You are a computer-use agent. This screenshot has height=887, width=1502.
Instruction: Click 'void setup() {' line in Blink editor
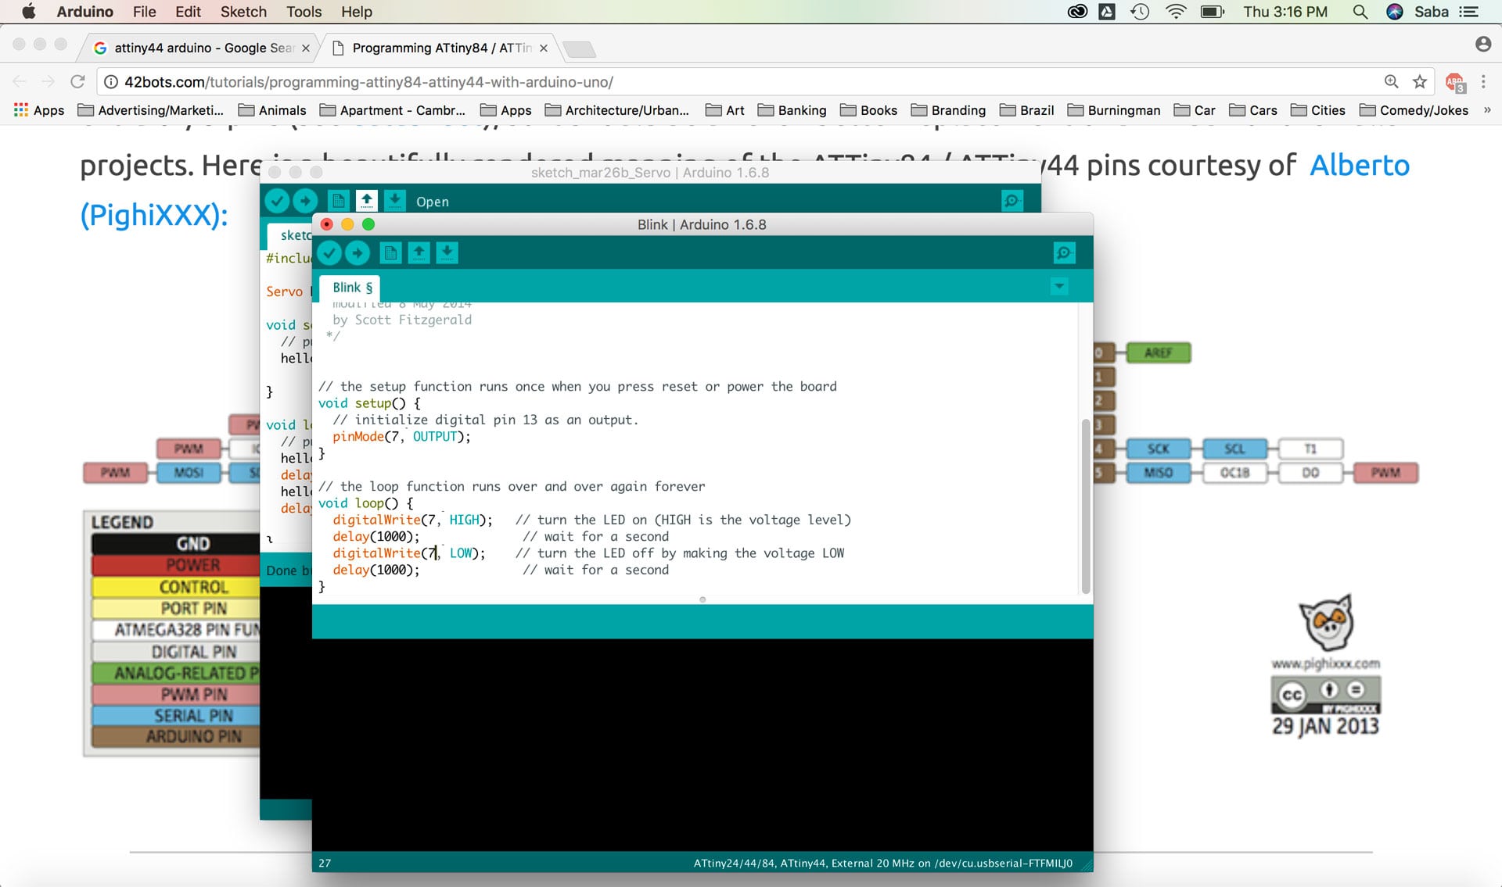[x=369, y=402]
